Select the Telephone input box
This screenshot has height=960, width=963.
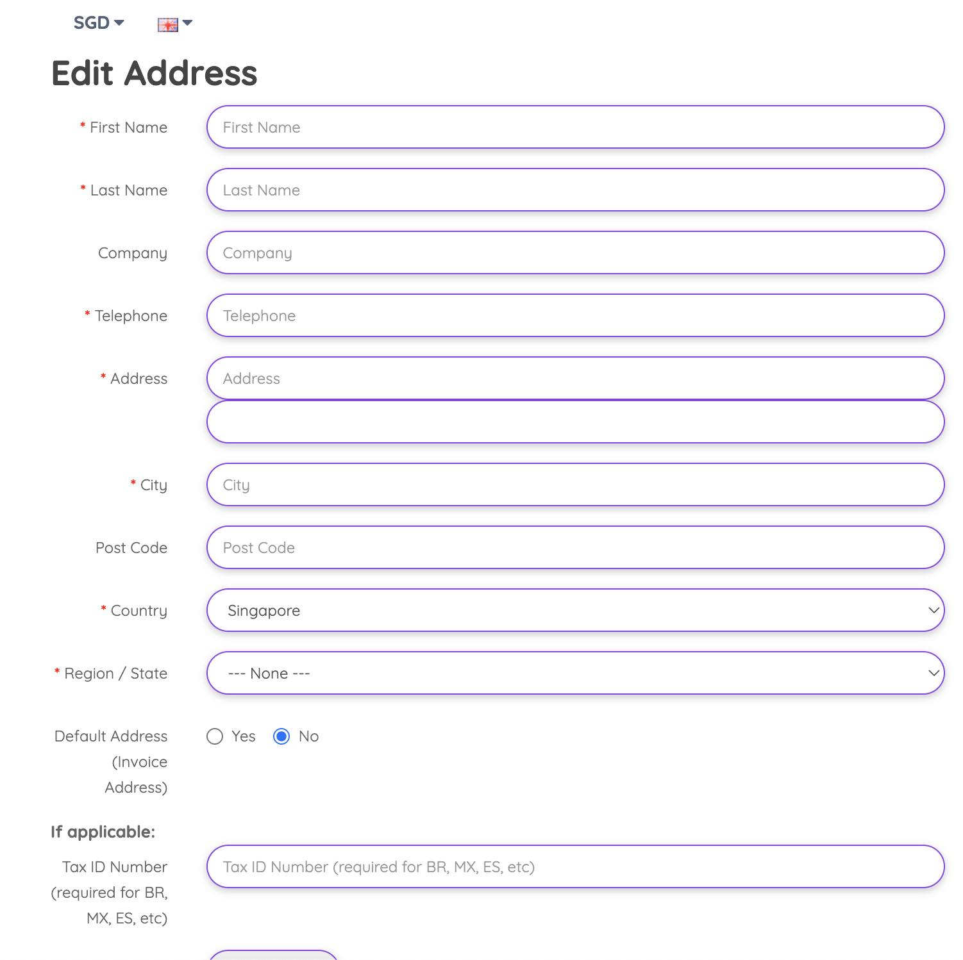pyautogui.click(x=574, y=315)
